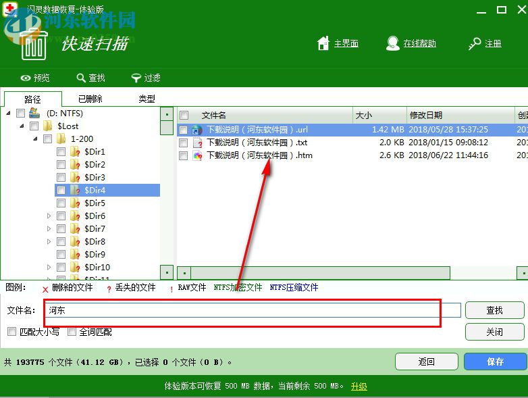528x398 pixels.
Task: Click the tree scrollbar down arrow
Action: click(167, 272)
